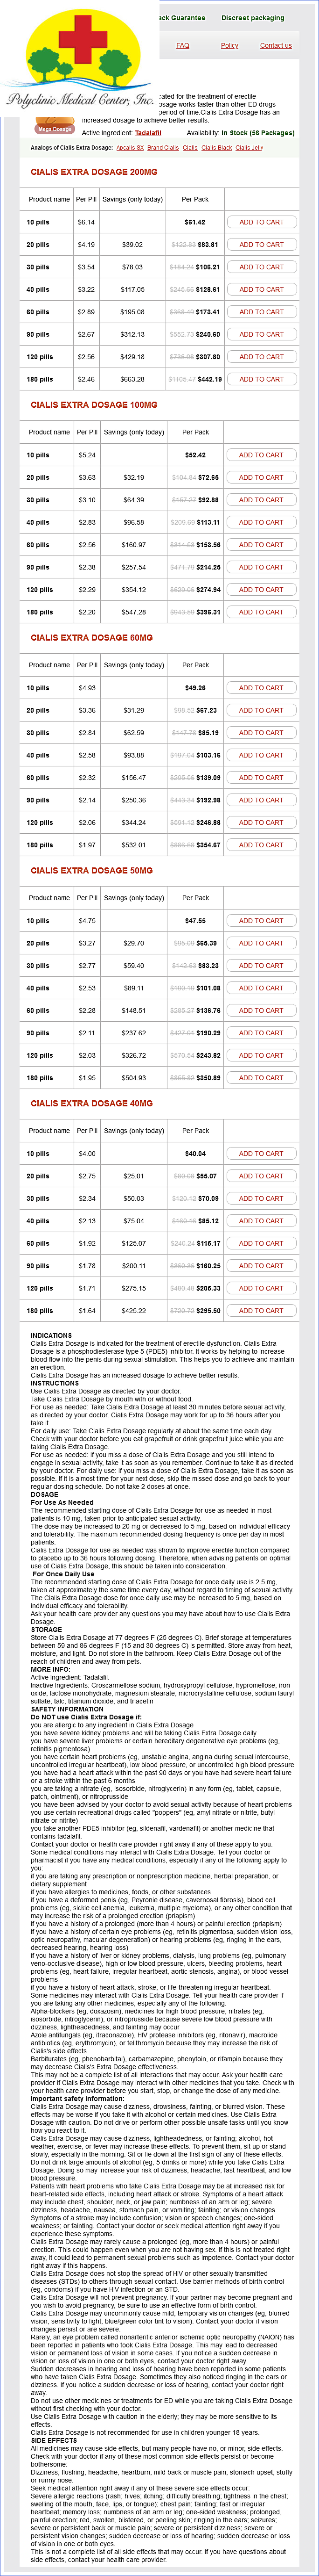The height and width of the screenshot is (2576, 319).
Task: Open the FAQ page link
Action: [x=182, y=45]
